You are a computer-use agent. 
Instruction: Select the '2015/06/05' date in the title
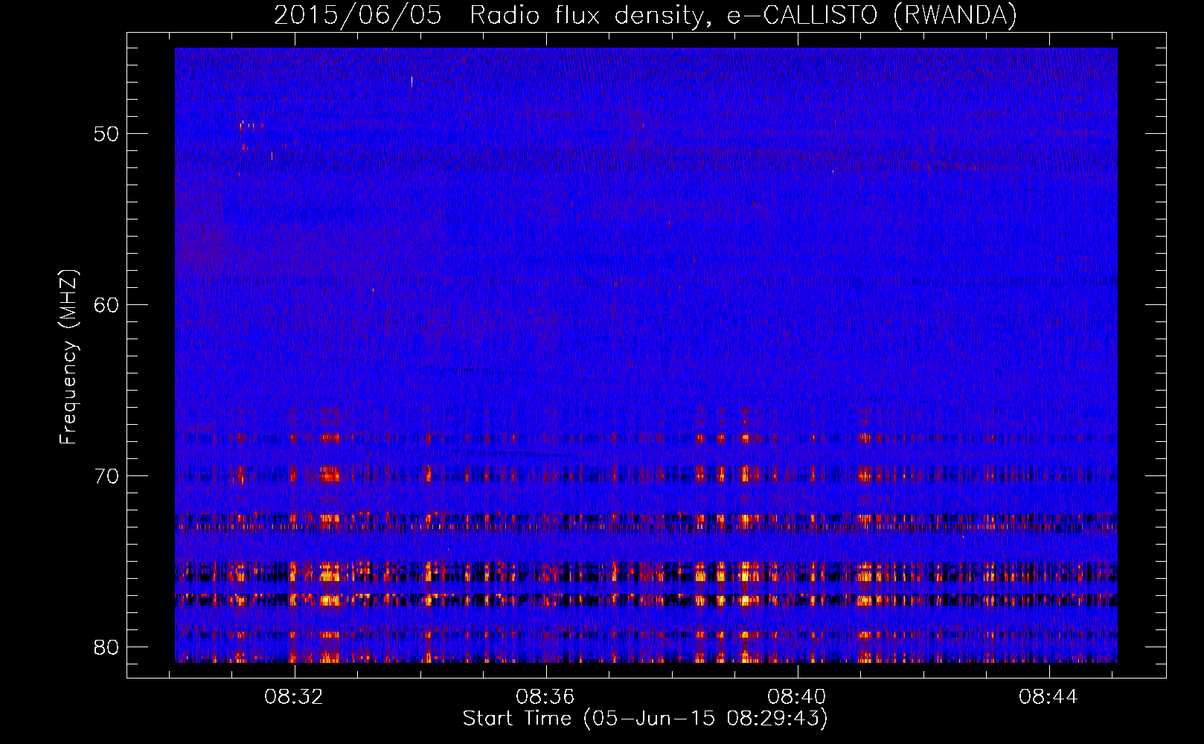[358, 16]
